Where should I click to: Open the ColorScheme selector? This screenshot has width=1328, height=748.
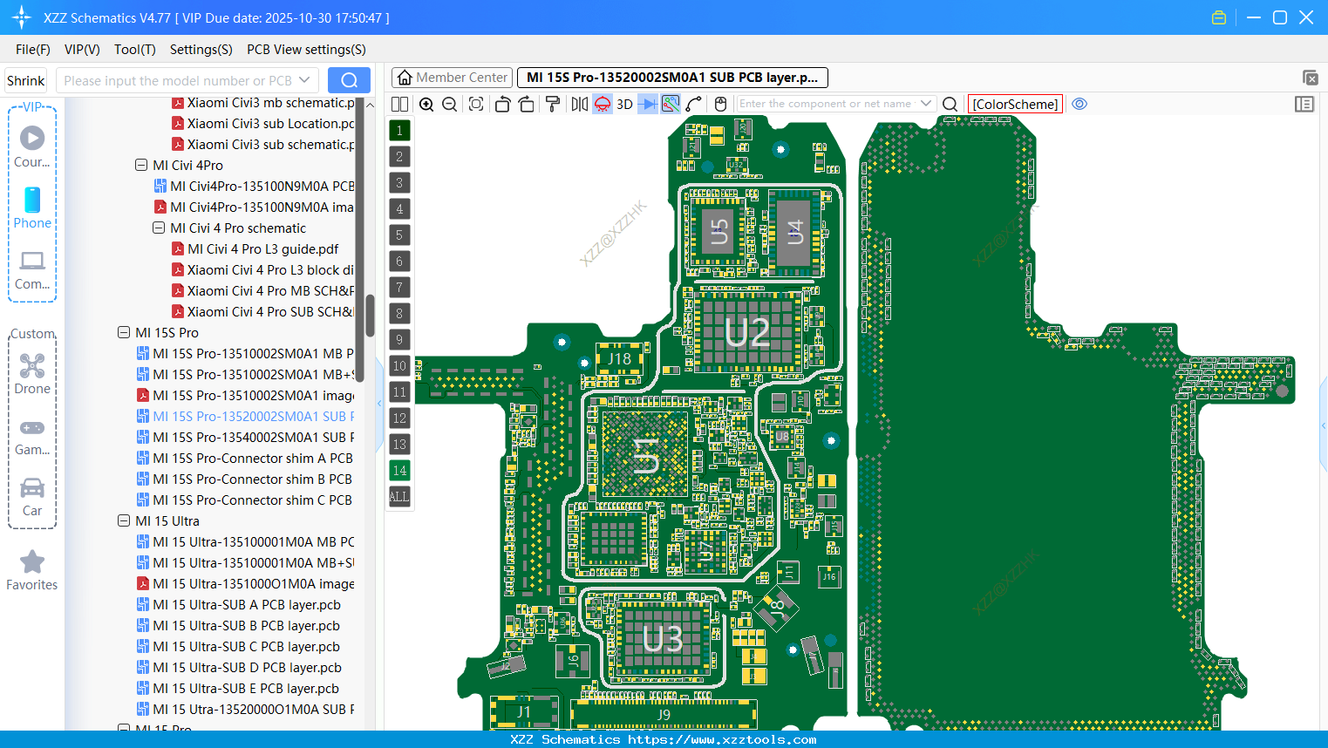1015,104
